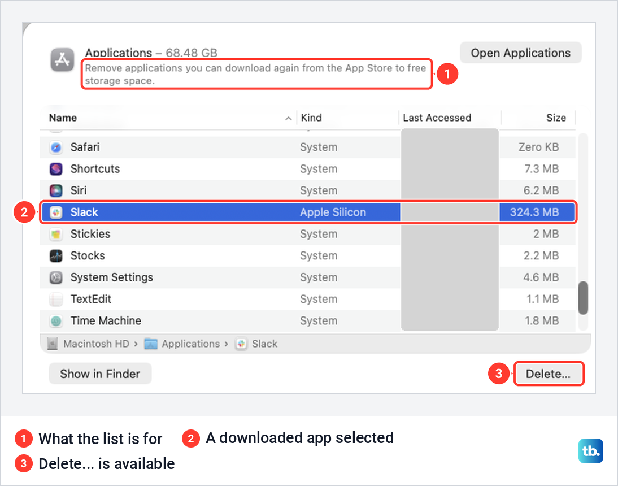Click the 2.2 MB size for Stocks
Image resolution: width=618 pixels, height=486 pixels.
coord(541,256)
